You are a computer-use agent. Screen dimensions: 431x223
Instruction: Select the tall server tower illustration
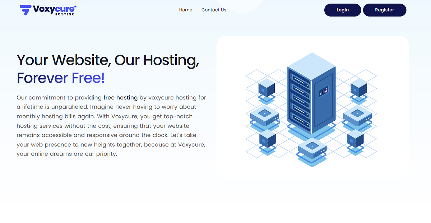tap(311, 93)
